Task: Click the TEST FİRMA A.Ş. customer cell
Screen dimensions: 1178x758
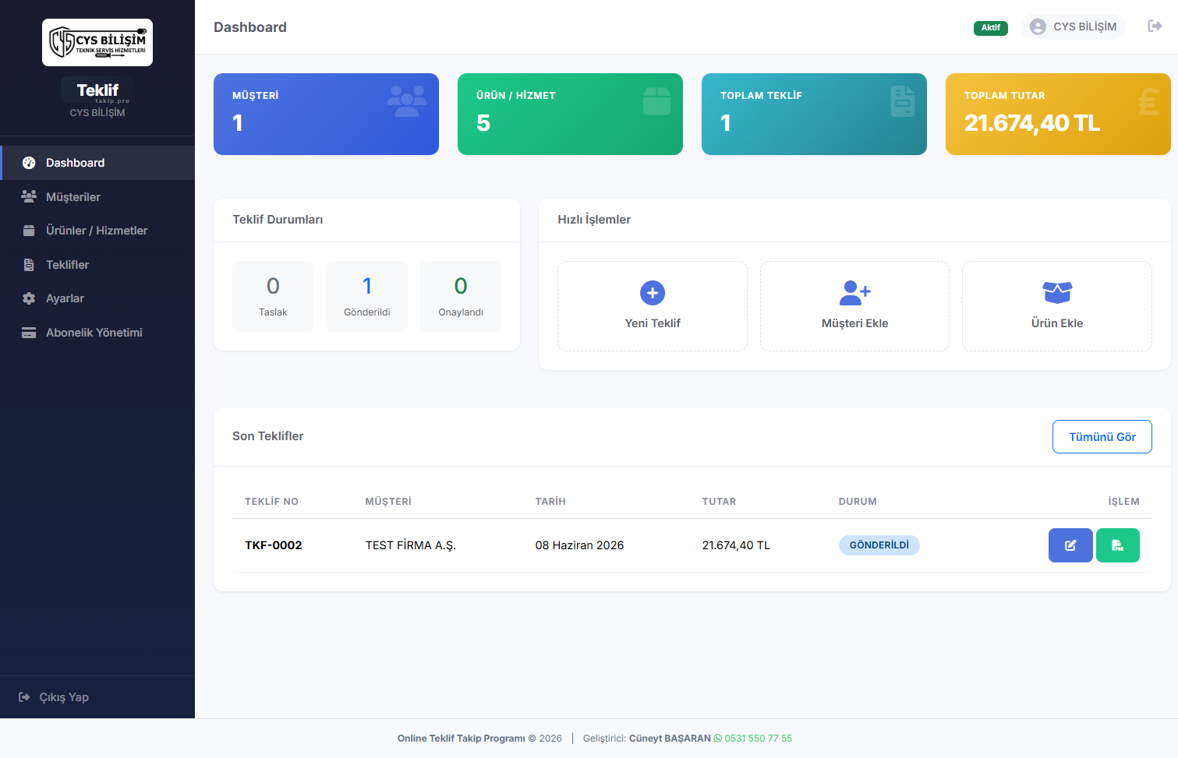Action: pos(411,545)
